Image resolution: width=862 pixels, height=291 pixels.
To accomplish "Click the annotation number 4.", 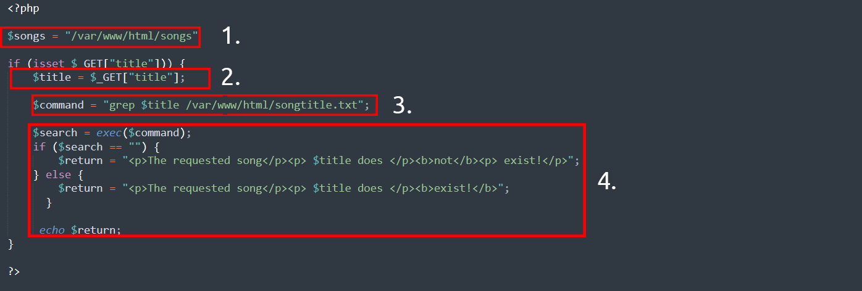I will (607, 181).
